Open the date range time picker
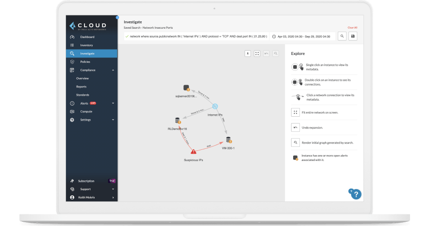 pos(300,36)
